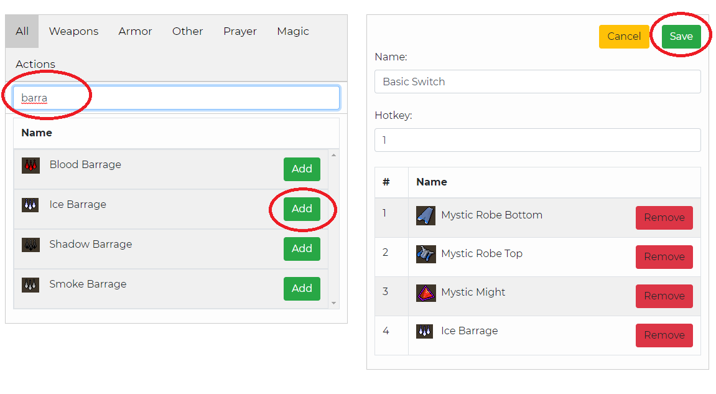Click the results list scrollbar up arrow
Viewport: 716px width, 394px height.
(x=334, y=156)
